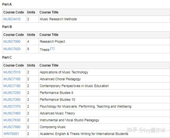
Task: Open the MUSC7900 Research Project link
Action: [x=12, y=42]
